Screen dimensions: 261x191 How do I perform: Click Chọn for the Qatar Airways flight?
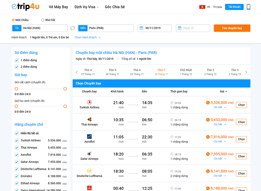click(x=241, y=156)
